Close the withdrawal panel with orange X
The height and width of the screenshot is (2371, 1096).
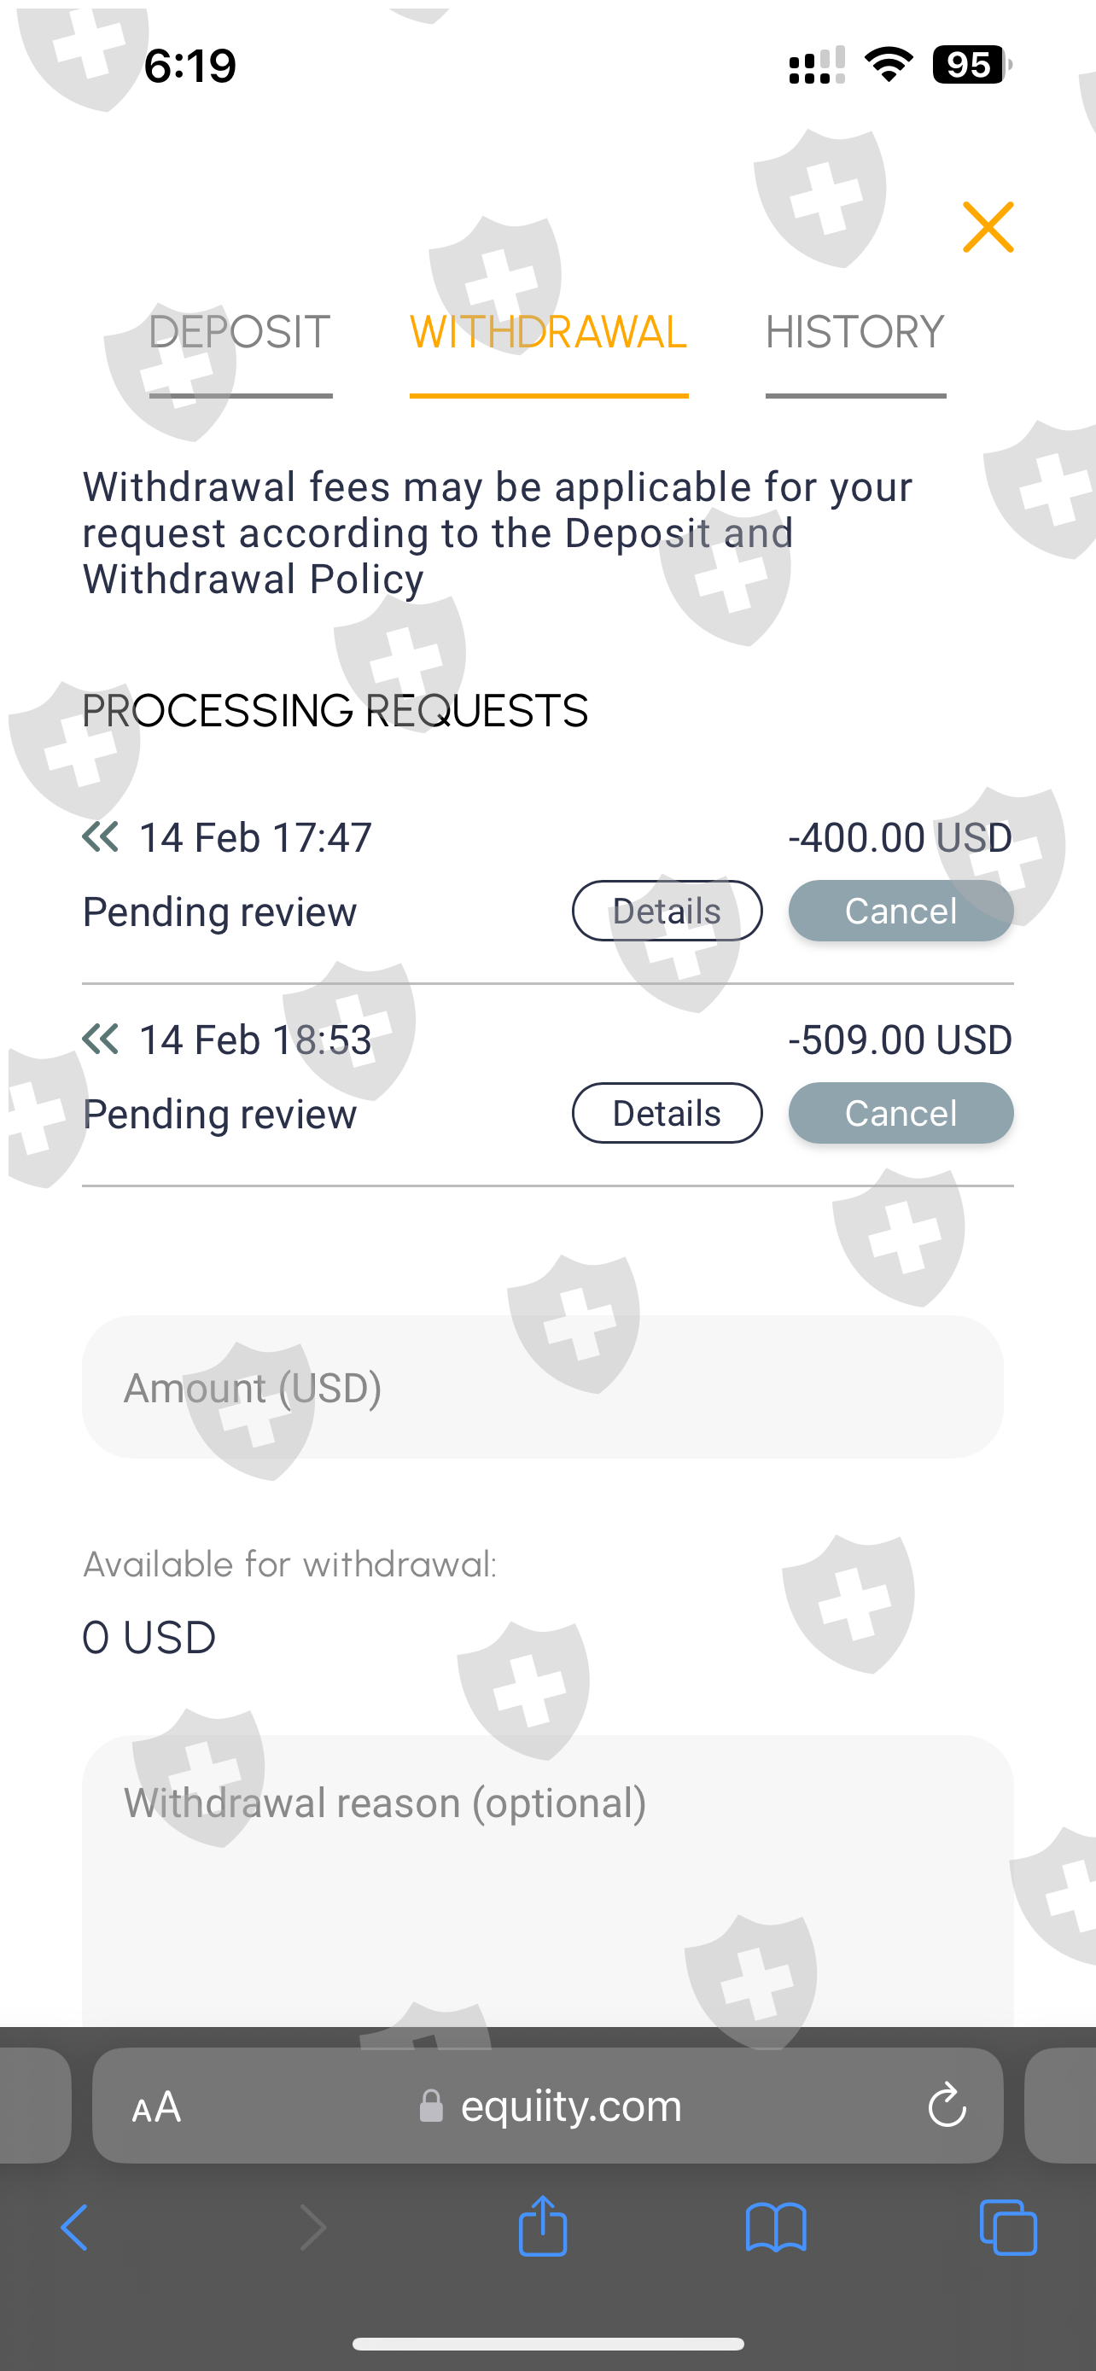click(x=988, y=227)
